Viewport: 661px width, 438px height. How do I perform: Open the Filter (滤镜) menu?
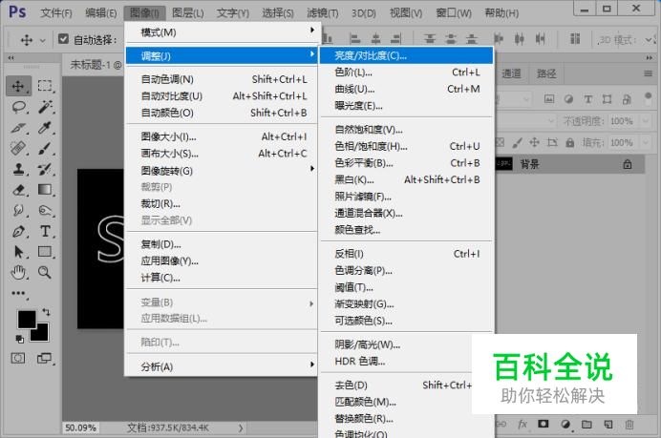(x=323, y=13)
